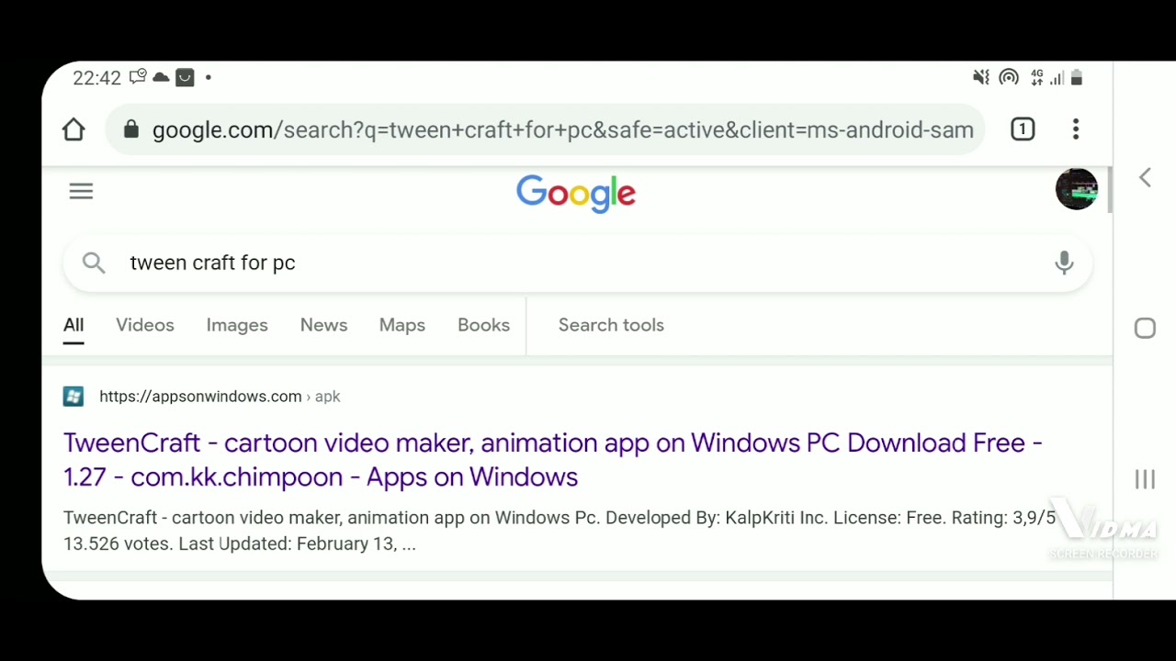Open Google account profile avatar
The width and height of the screenshot is (1176, 661).
(x=1077, y=189)
